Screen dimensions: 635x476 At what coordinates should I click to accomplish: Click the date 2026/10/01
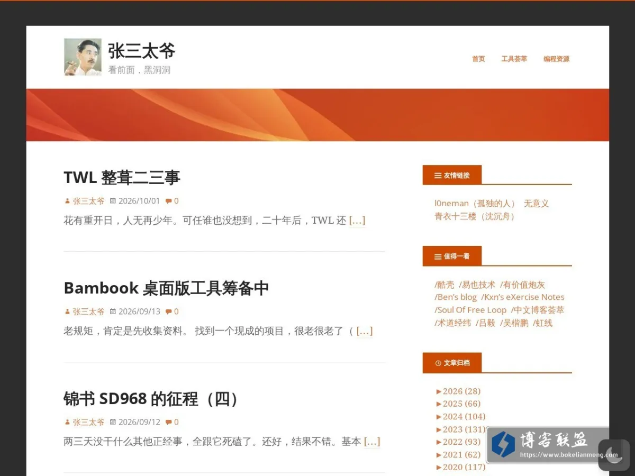pos(139,201)
